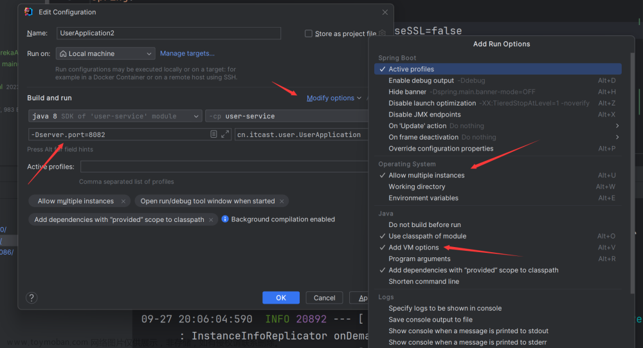643x348 pixels.
Task: Select Show console when message printed to stdout
Action: coord(498,331)
